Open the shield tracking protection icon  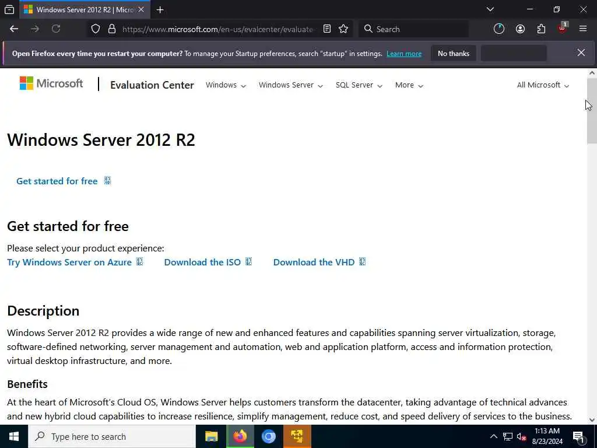[96, 29]
